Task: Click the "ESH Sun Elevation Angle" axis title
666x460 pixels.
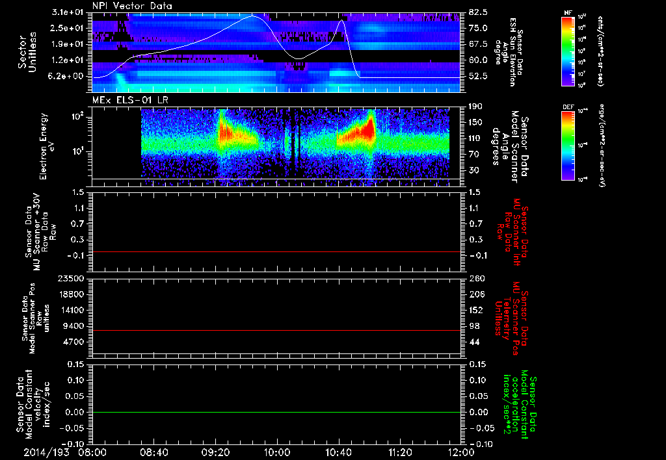Action: [509, 52]
